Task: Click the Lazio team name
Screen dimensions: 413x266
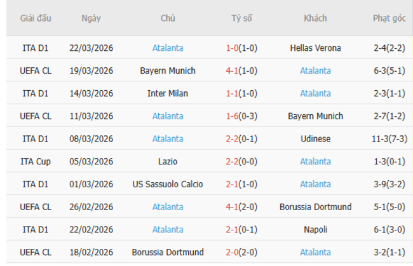Action: tap(168, 162)
